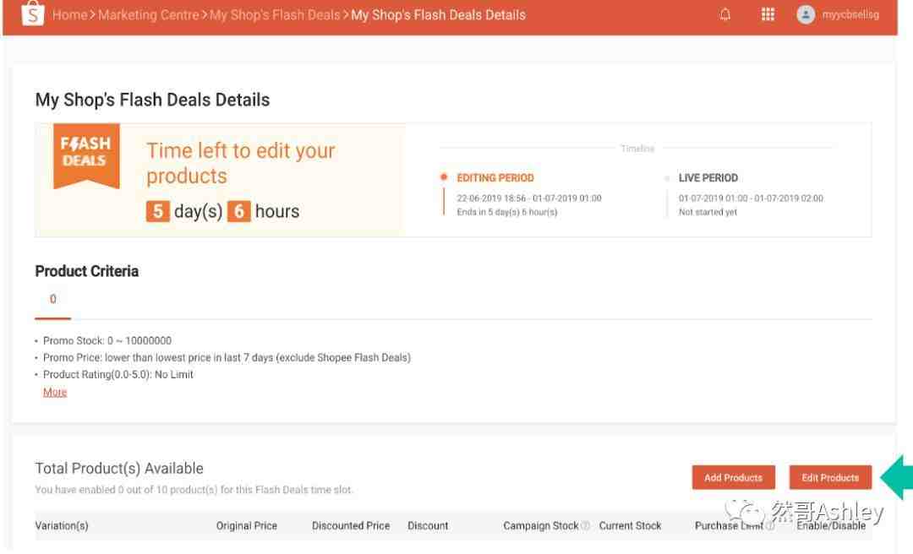
Task: Click the orange 5 days countdown box
Action: tap(157, 211)
